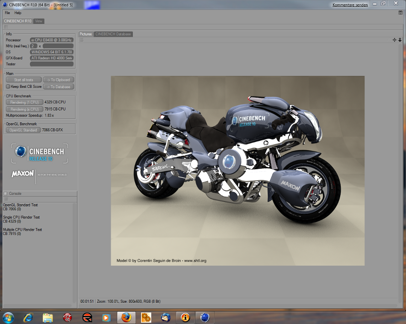This screenshot has height=324, width=406.
Task: Switch to the CINEBENCH taskbar icon
Action: point(205,317)
